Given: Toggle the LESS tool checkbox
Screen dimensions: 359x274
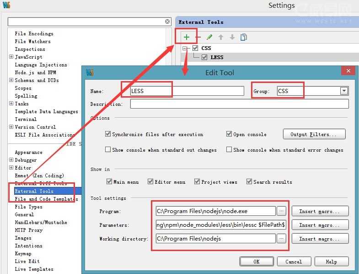Looking at the screenshot, I should coord(204,57).
